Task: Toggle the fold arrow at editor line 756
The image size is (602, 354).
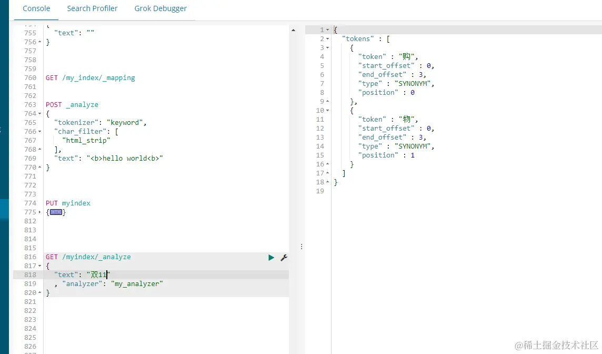Action: [x=39, y=42]
